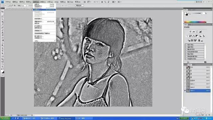The width and height of the screenshot is (213, 120).
Task: Toggle visibility of the Alpha 2 channel
Action: pos(185,87)
